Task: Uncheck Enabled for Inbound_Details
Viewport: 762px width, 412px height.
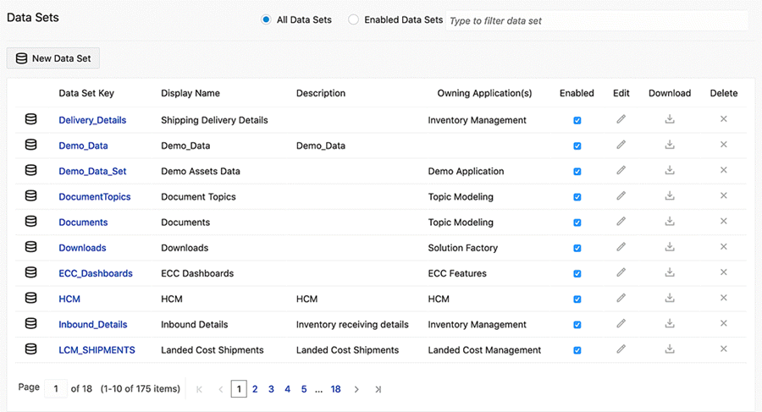Action: 577,325
